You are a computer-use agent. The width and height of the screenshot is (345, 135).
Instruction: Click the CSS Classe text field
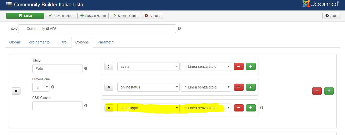click(57, 106)
